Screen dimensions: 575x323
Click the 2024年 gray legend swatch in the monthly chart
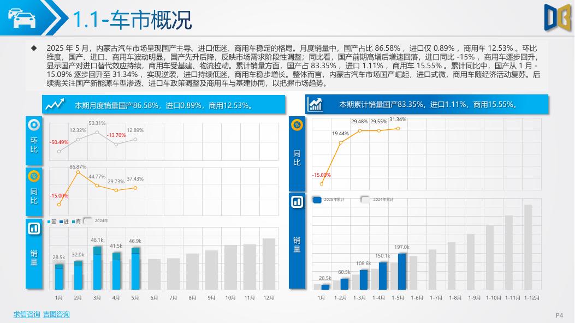(x=88, y=221)
